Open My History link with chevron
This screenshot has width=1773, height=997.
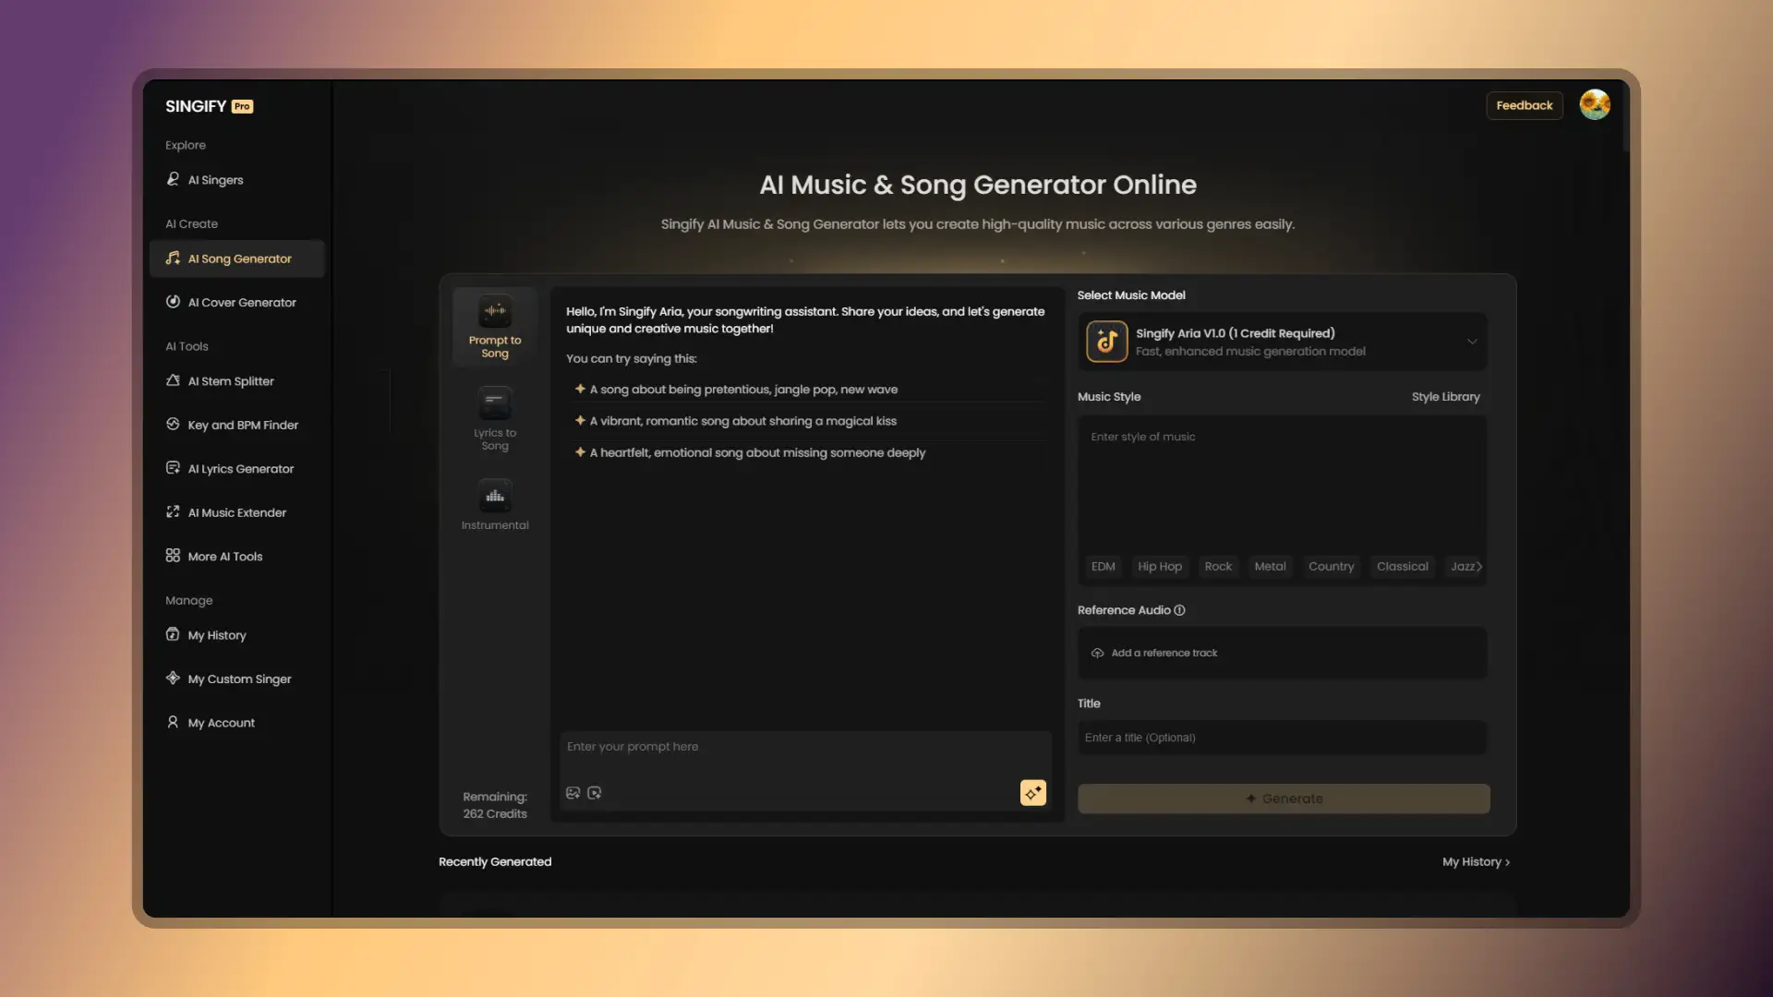tap(1476, 861)
